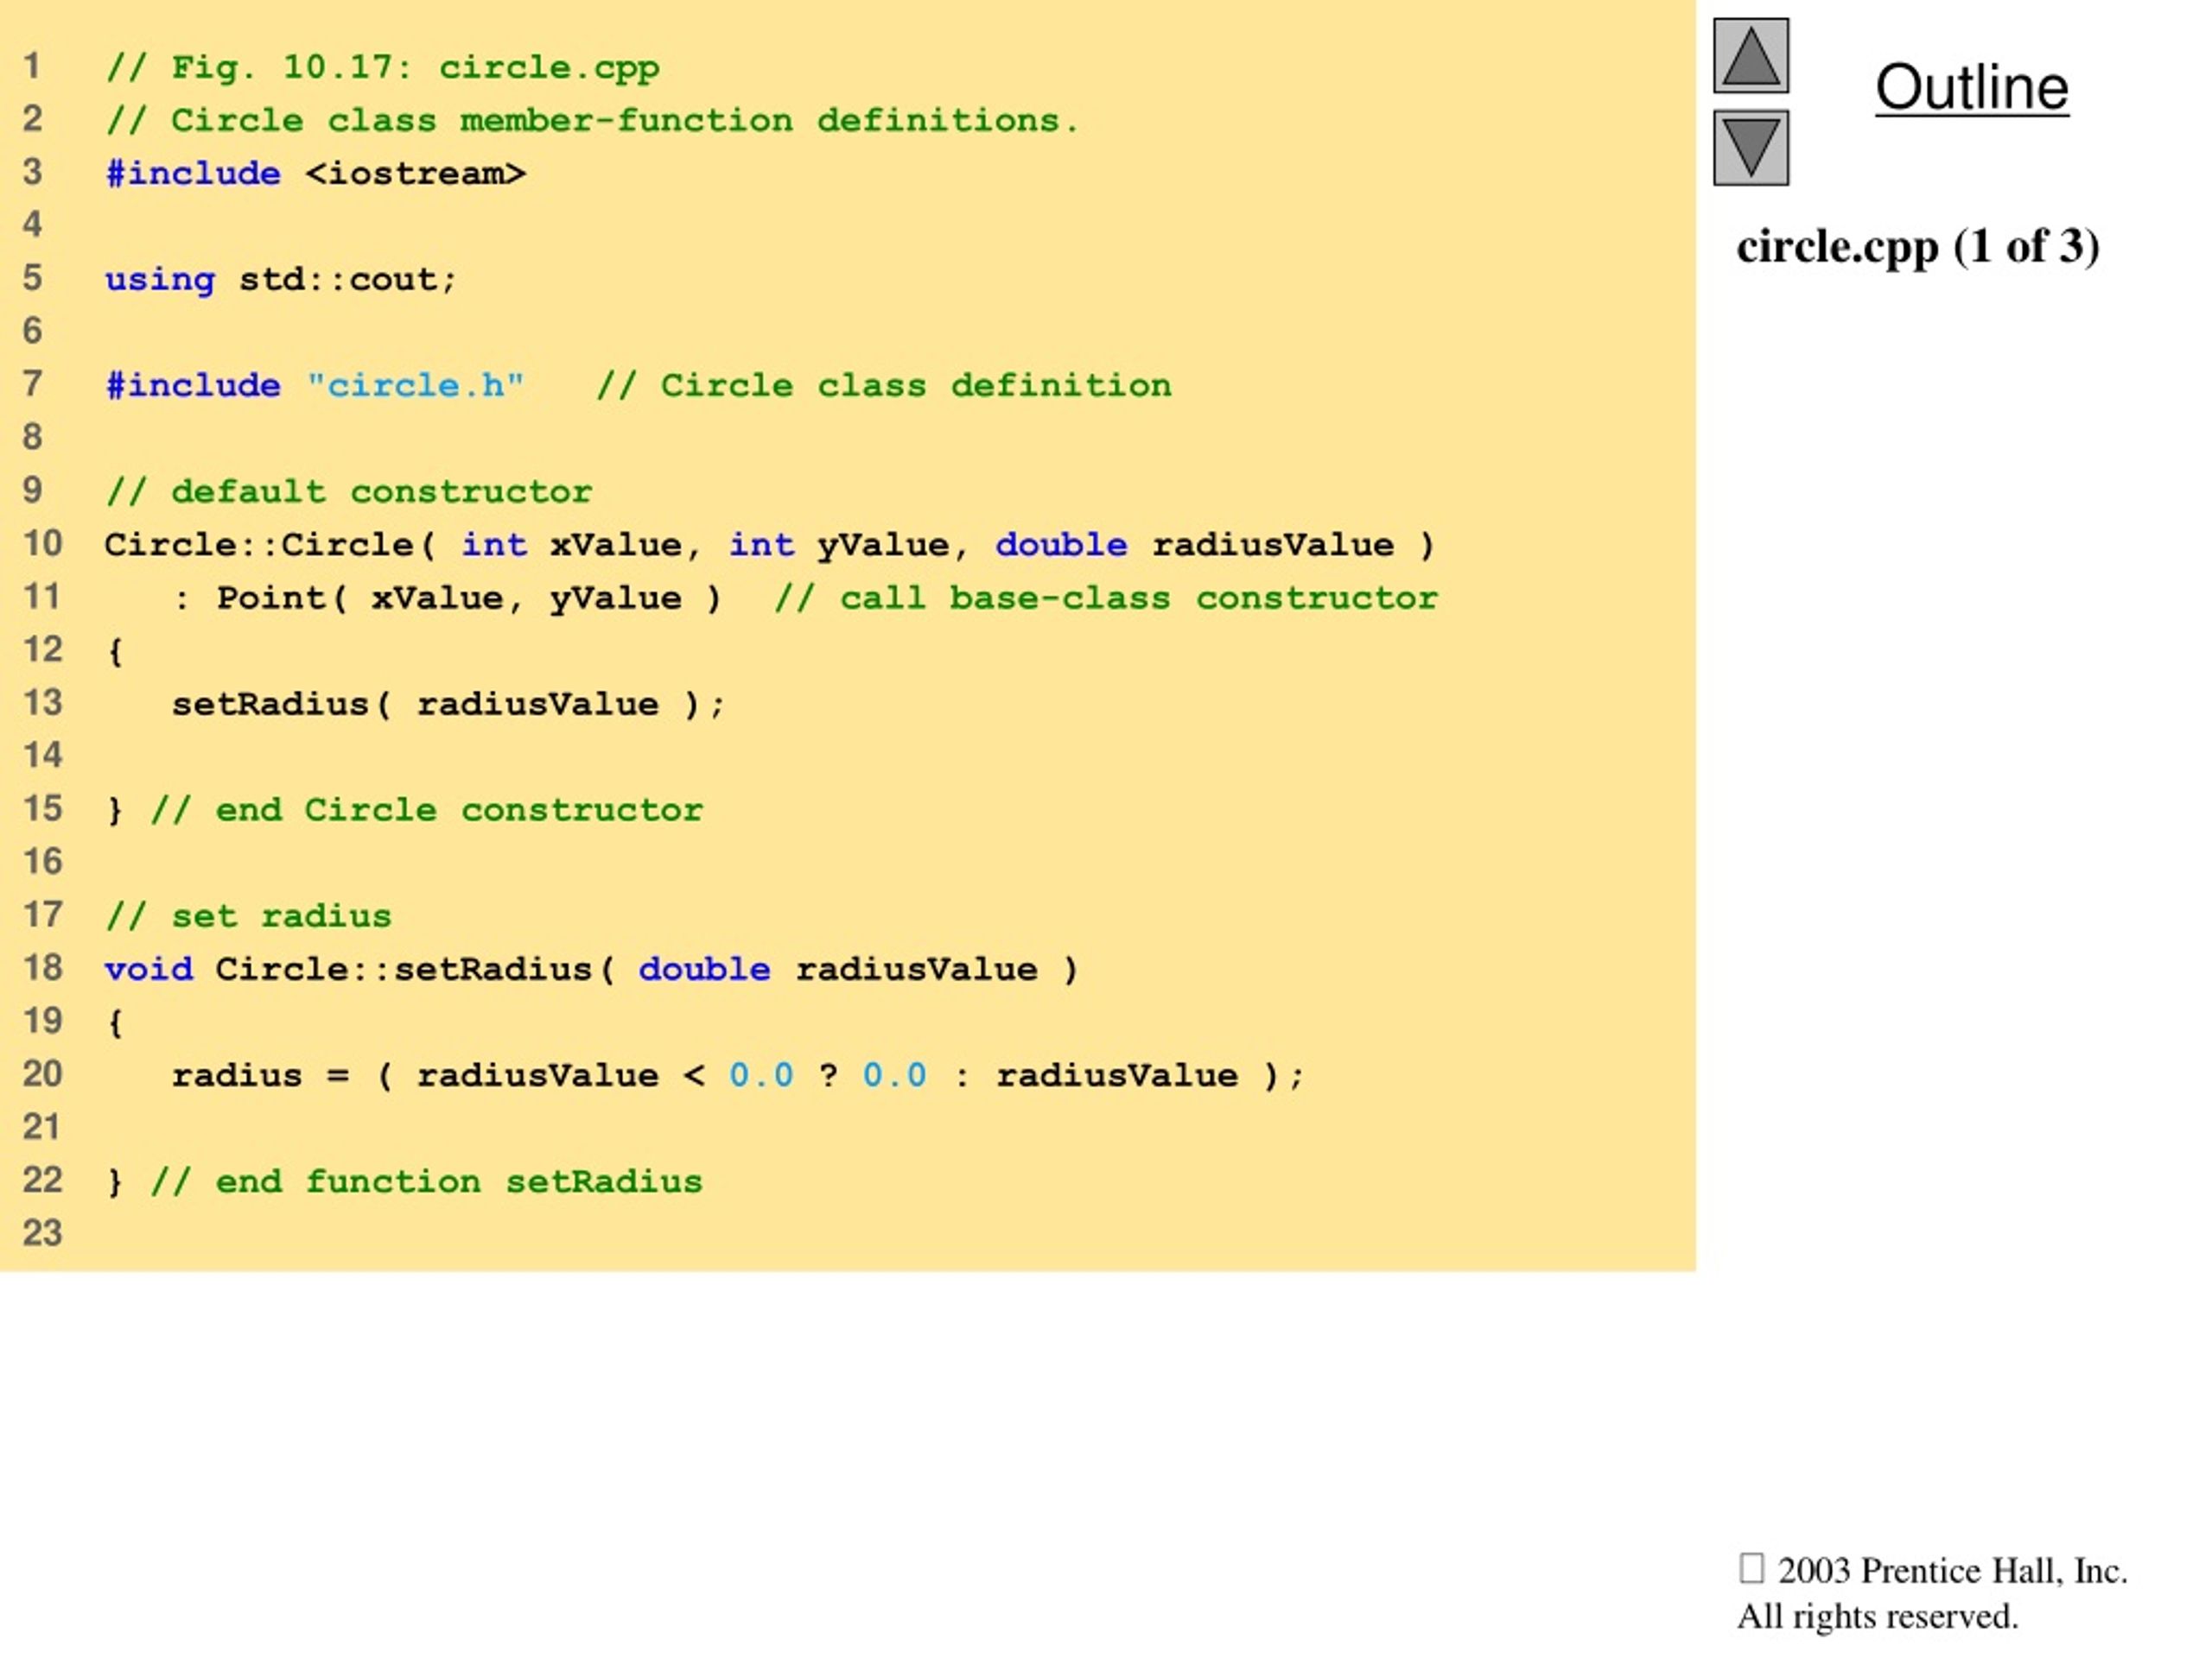Click the "circle.h" string literal
The image size is (2212, 1658).
click(x=415, y=386)
